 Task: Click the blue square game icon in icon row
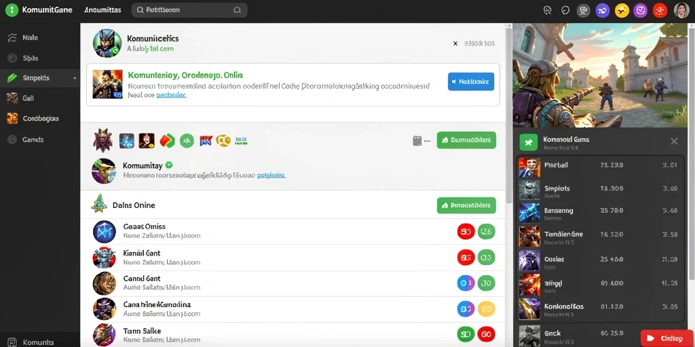(x=127, y=141)
